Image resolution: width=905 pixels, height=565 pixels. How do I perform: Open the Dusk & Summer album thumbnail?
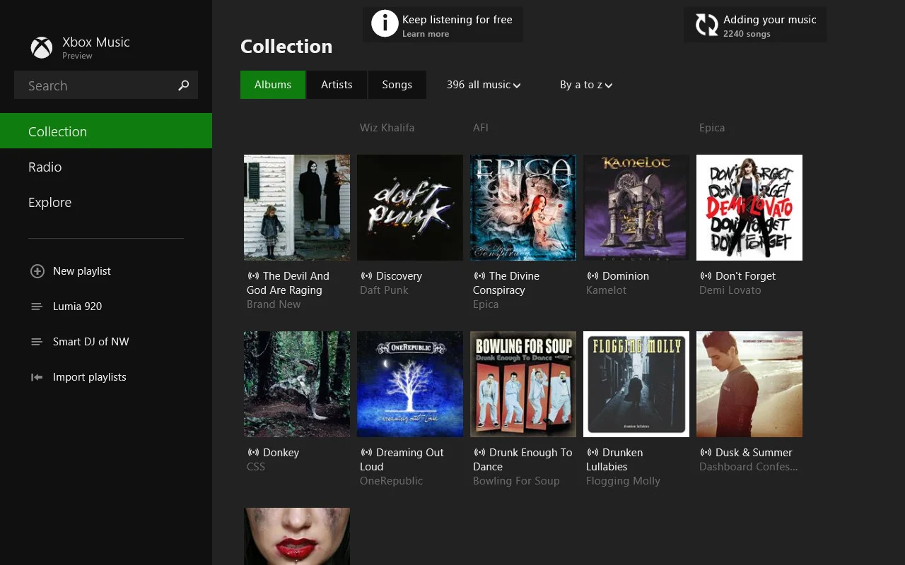tap(749, 383)
